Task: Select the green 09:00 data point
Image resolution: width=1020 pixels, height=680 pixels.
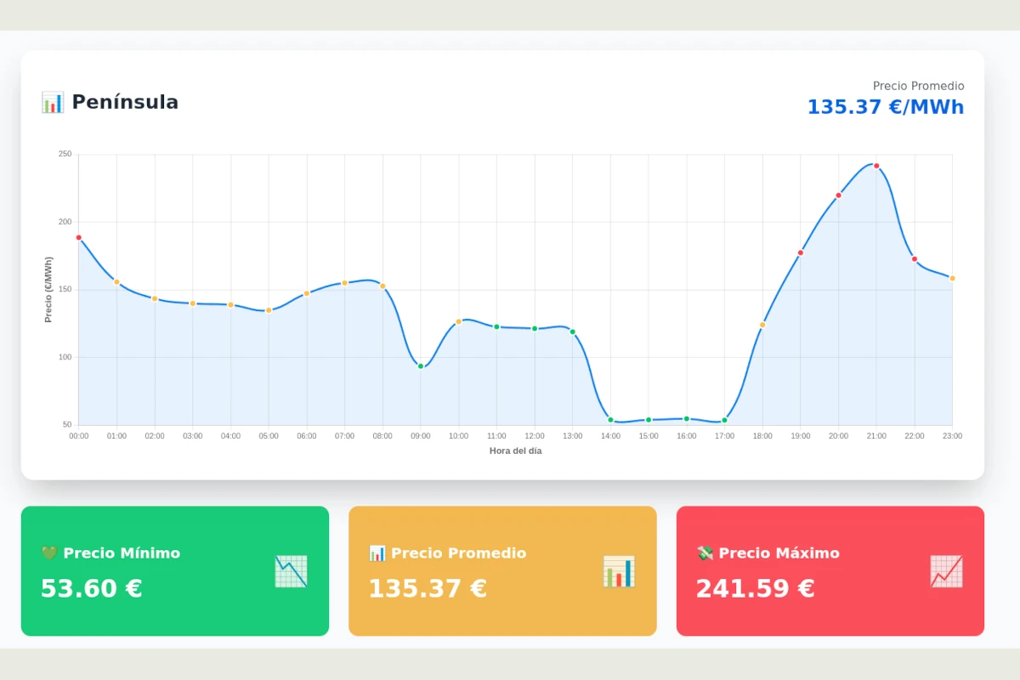Action: point(421,366)
